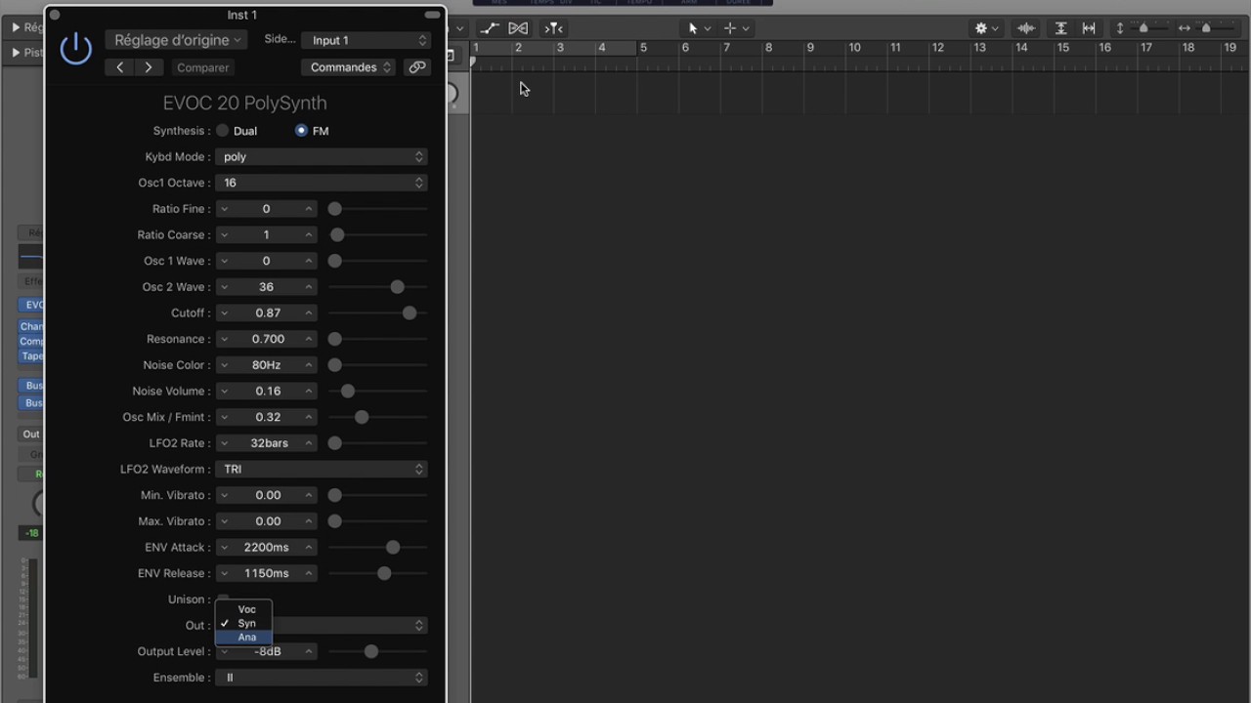Toggle the EVOC 20 plugin power button
This screenshot has height=703, width=1251.
[x=76, y=48]
